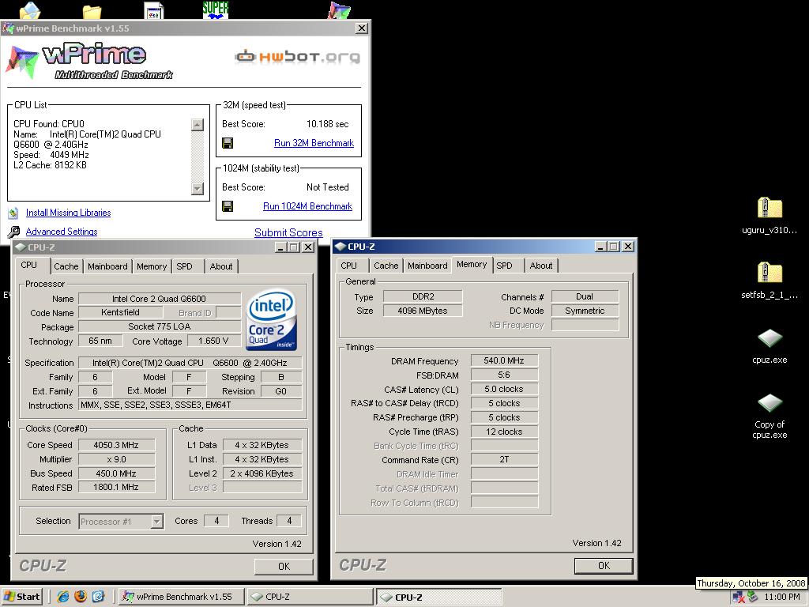Open CPU tab in right CPU-Z

point(348,266)
